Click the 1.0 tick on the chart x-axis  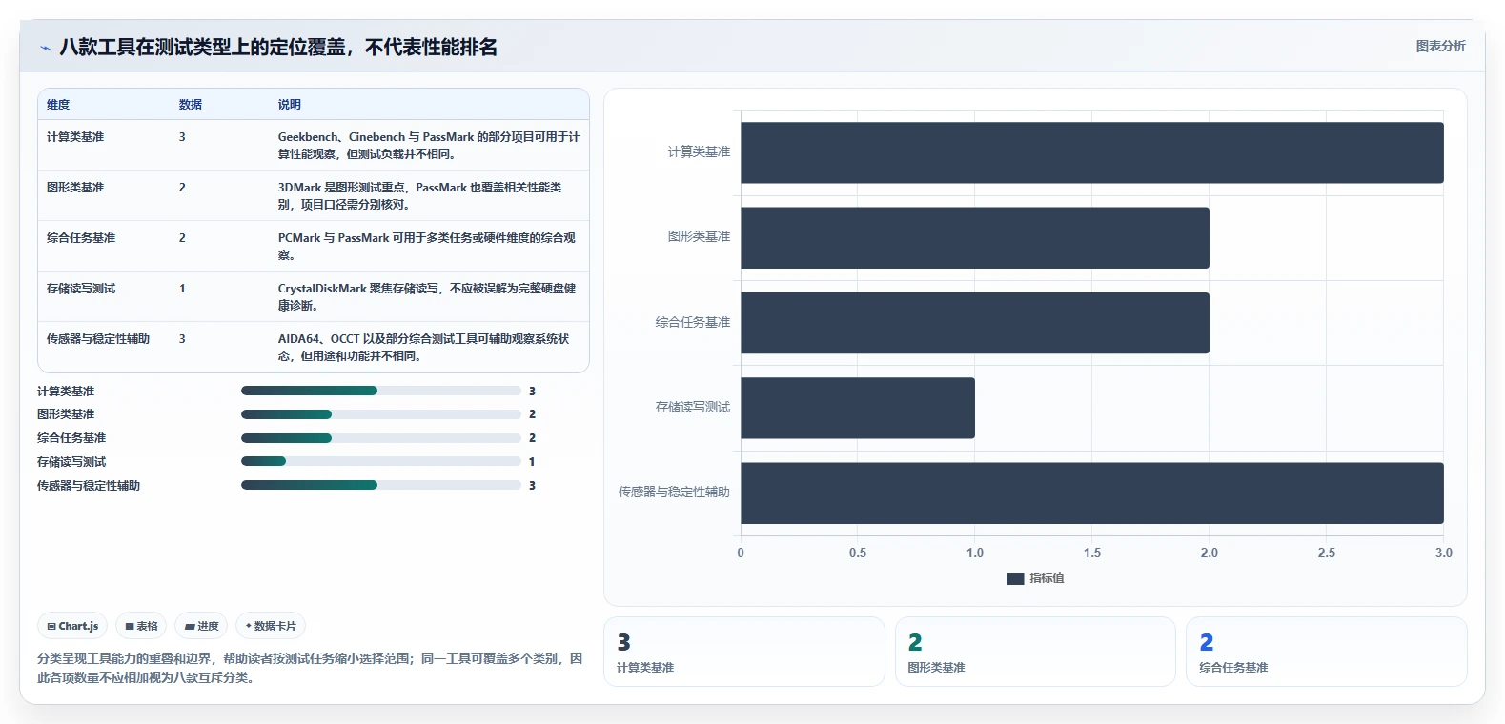pos(975,553)
